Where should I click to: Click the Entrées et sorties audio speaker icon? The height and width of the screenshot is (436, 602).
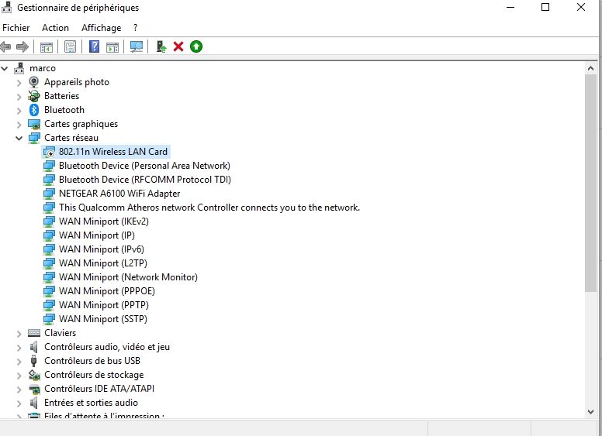coord(34,403)
